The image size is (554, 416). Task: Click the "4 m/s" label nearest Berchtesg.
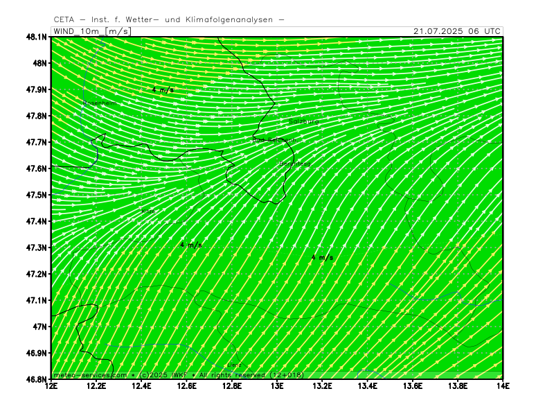(x=322, y=257)
